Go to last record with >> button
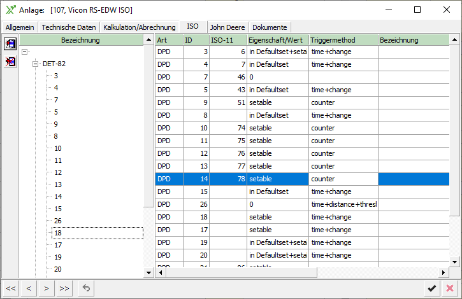The image size is (462, 299). (x=64, y=288)
